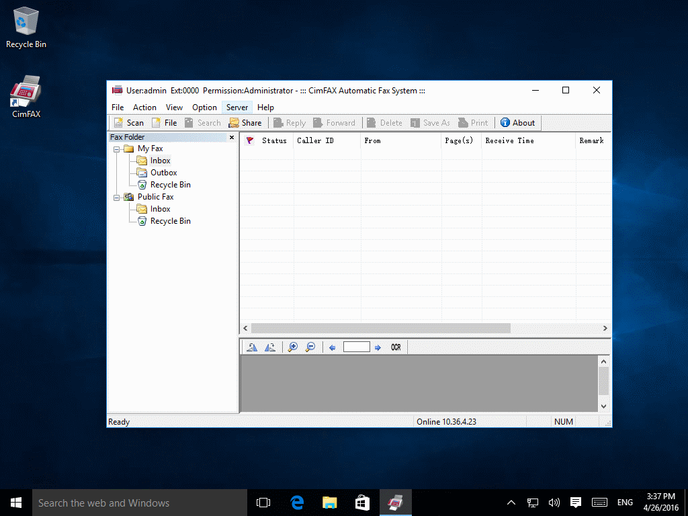Sort by the From column header
This screenshot has width=688, height=516.
pyautogui.click(x=401, y=140)
